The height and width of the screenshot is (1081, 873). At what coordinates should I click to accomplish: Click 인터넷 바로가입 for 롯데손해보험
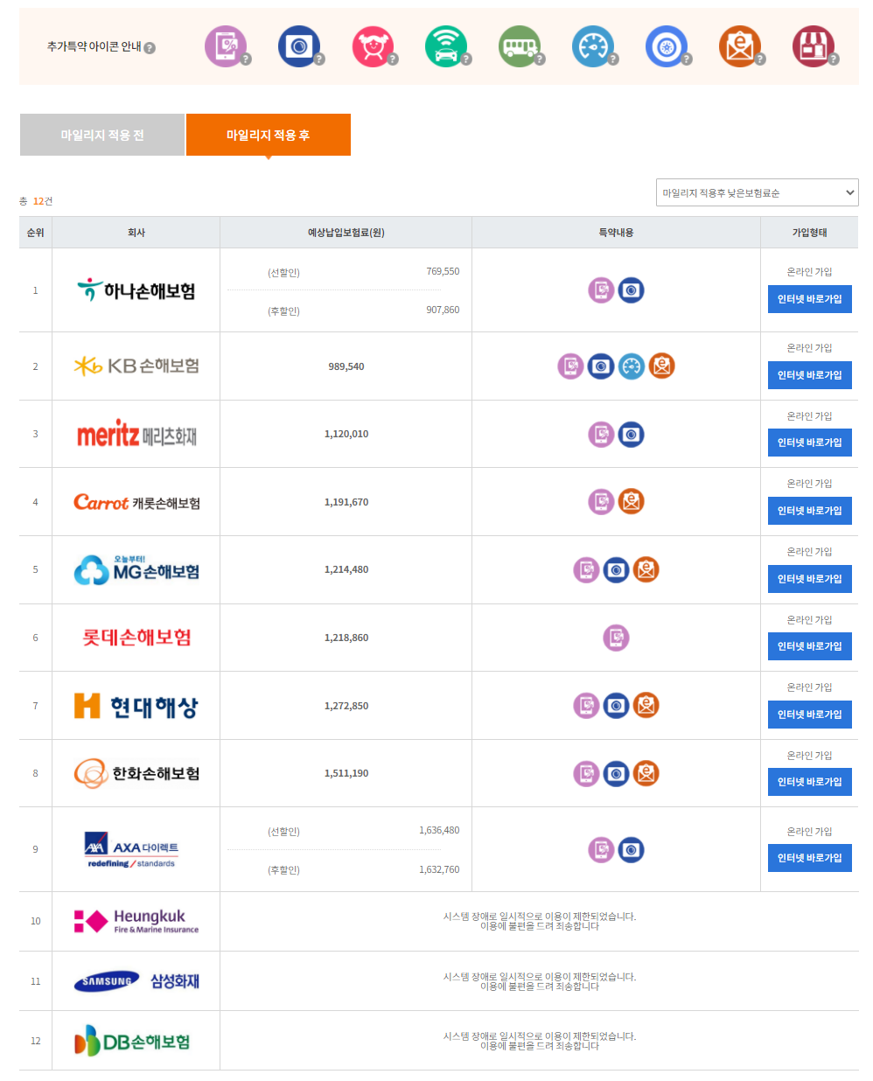coord(809,646)
